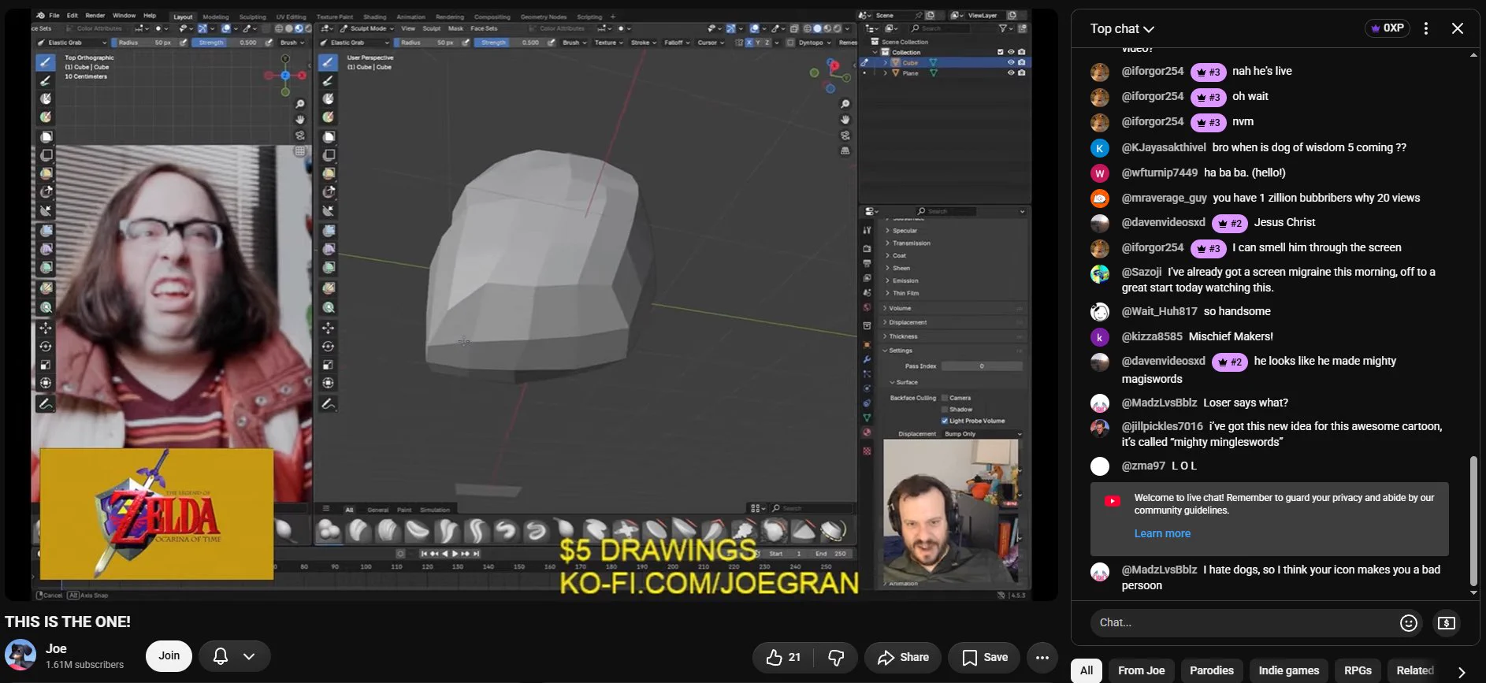Click the Share button
The width and height of the screenshot is (1486, 683).
pyautogui.click(x=903, y=657)
